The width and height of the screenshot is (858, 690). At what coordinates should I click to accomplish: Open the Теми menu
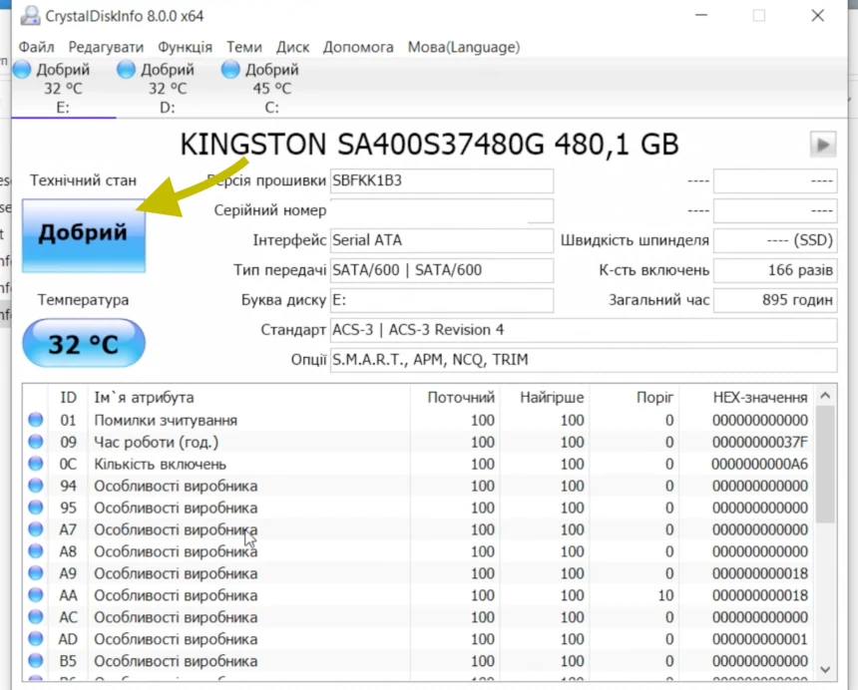(244, 47)
